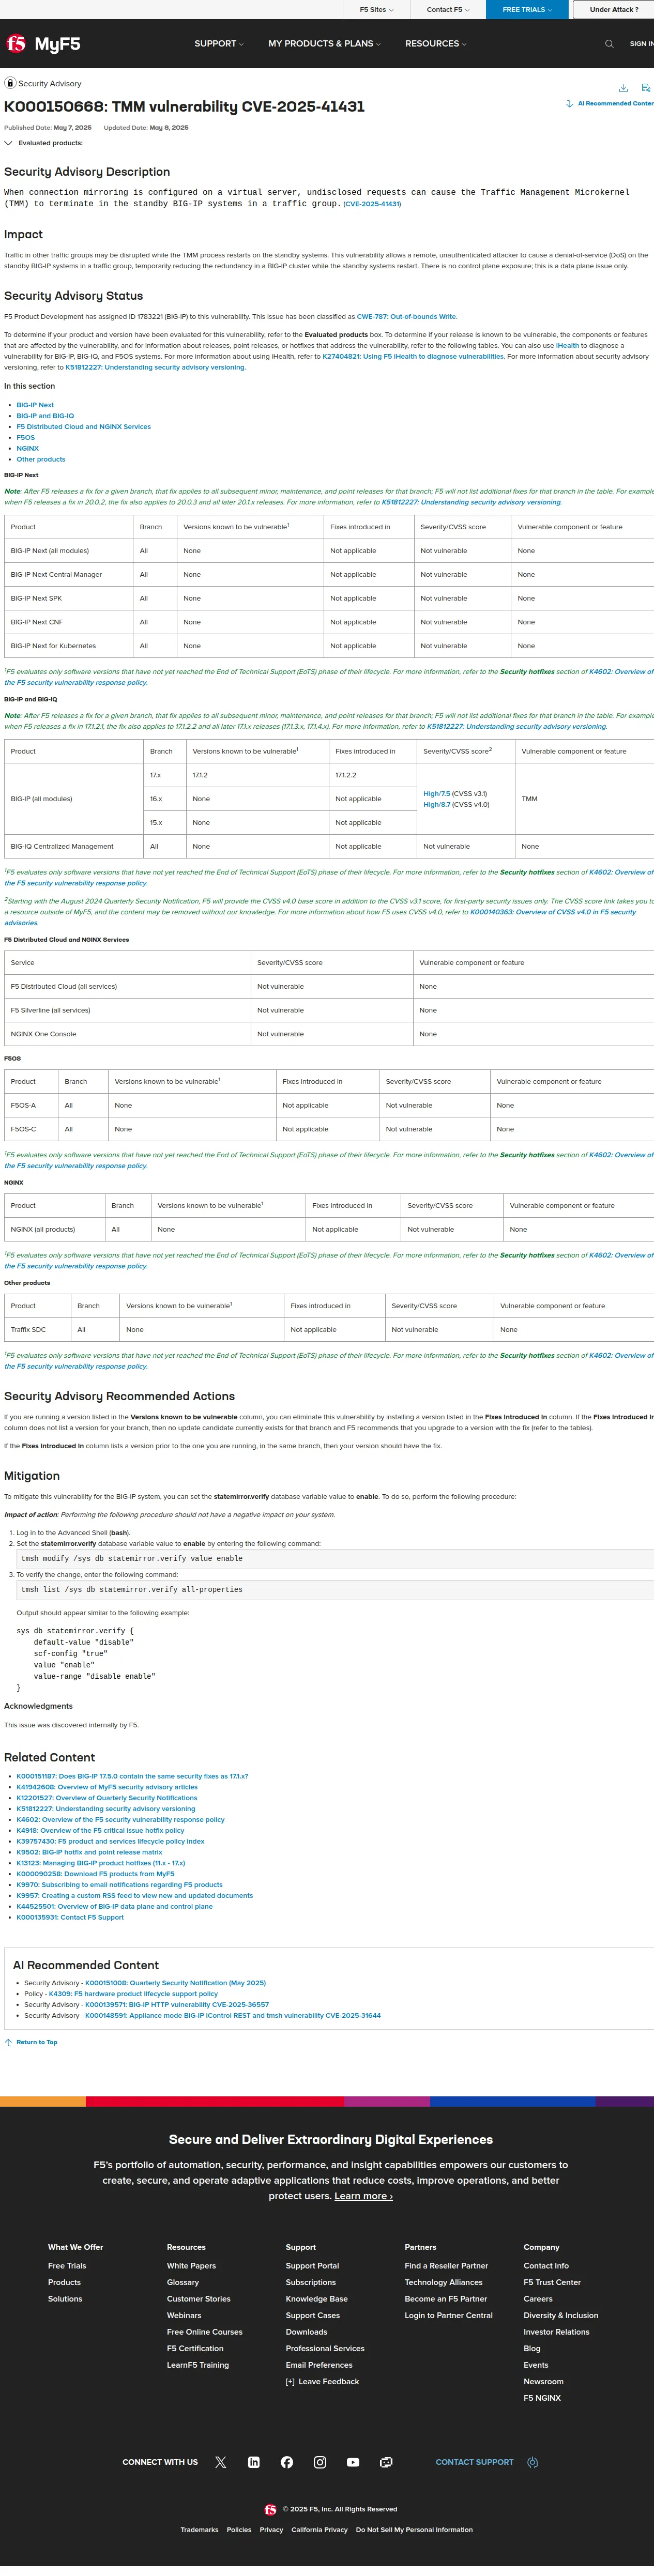The image size is (654, 2576).
Task: Open the CWE-787 Out-of-bounds Write link
Action: tap(406, 316)
